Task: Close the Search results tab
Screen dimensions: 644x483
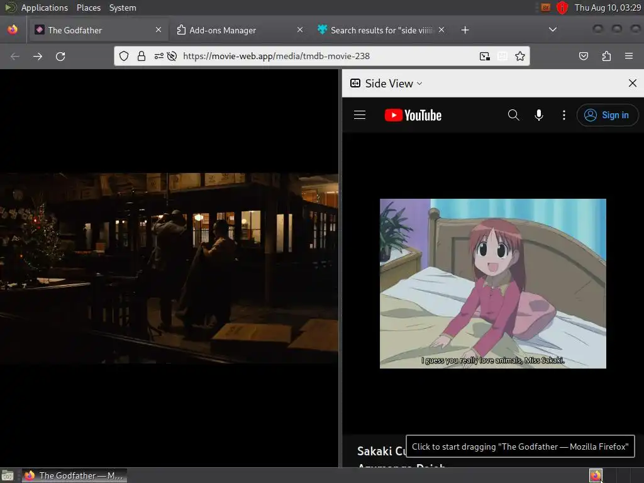Action: pyautogui.click(x=441, y=30)
